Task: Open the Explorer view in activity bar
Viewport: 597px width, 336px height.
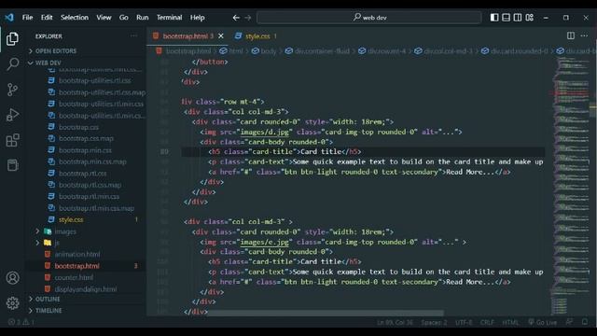Action: coord(12,39)
